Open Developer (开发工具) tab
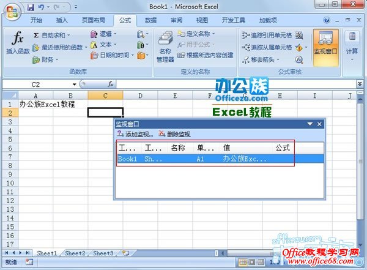367x270 pixels. click(x=234, y=20)
